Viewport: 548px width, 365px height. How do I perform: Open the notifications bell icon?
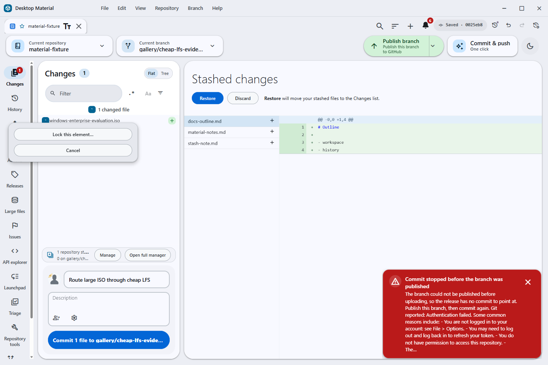pyautogui.click(x=425, y=25)
